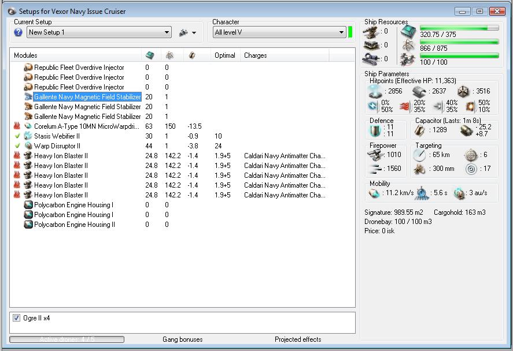
Task: Toggle overheat state of first Heavy Ion Blaster II
Action: coord(17,155)
